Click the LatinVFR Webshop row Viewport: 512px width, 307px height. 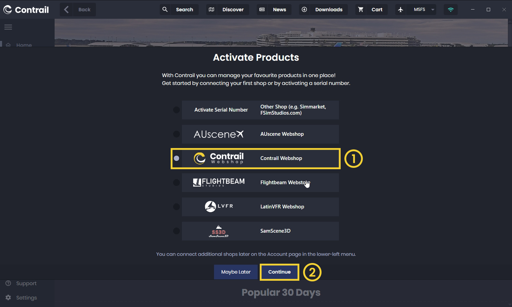260,207
